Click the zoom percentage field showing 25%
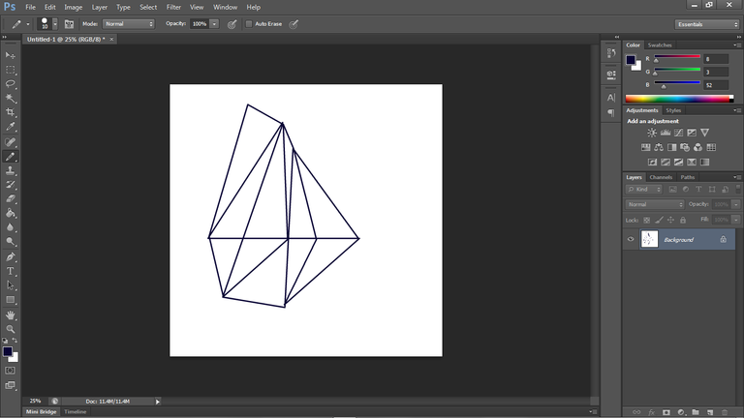Image resolution: width=744 pixels, height=418 pixels. (x=35, y=402)
